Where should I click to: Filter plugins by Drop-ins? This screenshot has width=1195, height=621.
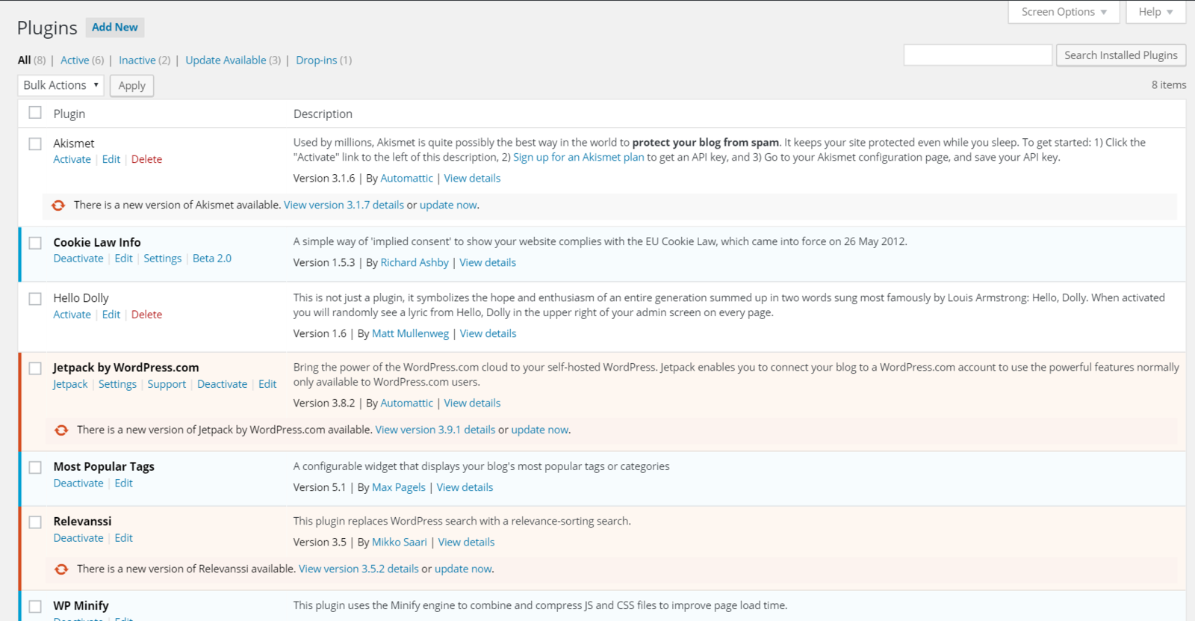coord(317,60)
